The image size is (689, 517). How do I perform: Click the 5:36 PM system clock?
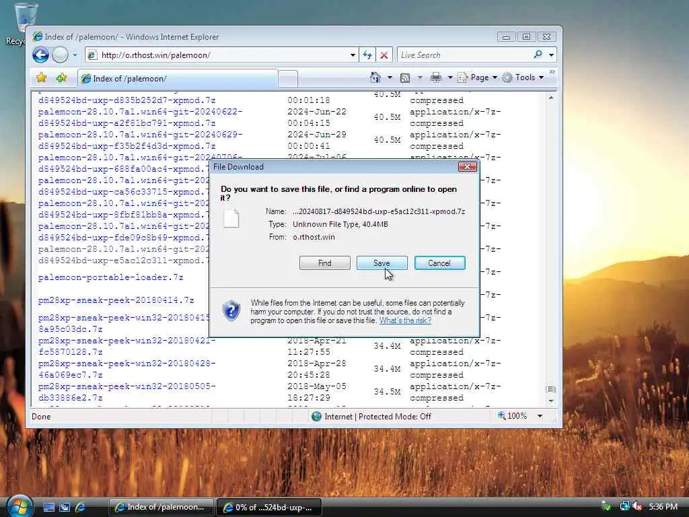663,507
